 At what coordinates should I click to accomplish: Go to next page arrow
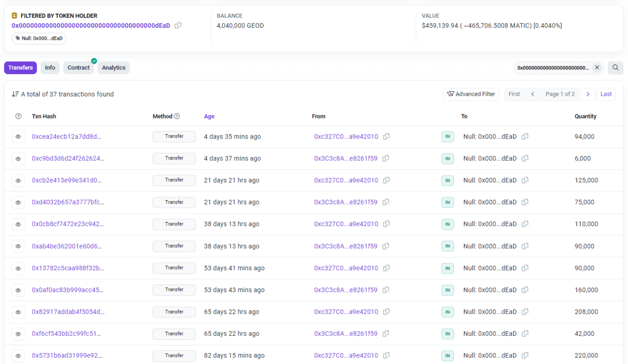[x=588, y=94]
